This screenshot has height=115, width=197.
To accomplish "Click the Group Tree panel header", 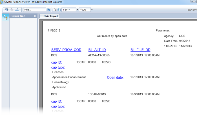I will tap(18, 16).
